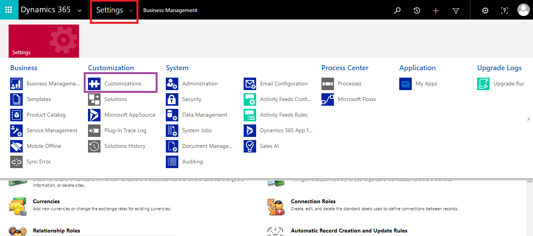Open the Templates link
Image resolution: width=533 pixels, height=236 pixels.
[x=39, y=99]
